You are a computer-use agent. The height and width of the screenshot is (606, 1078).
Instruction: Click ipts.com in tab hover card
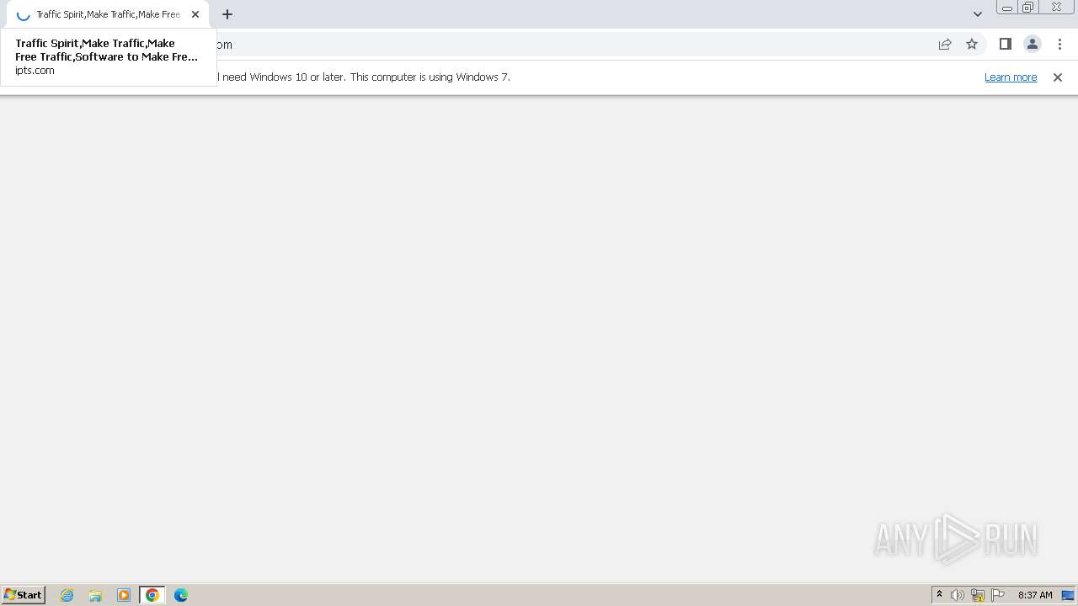tap(35, 71)
